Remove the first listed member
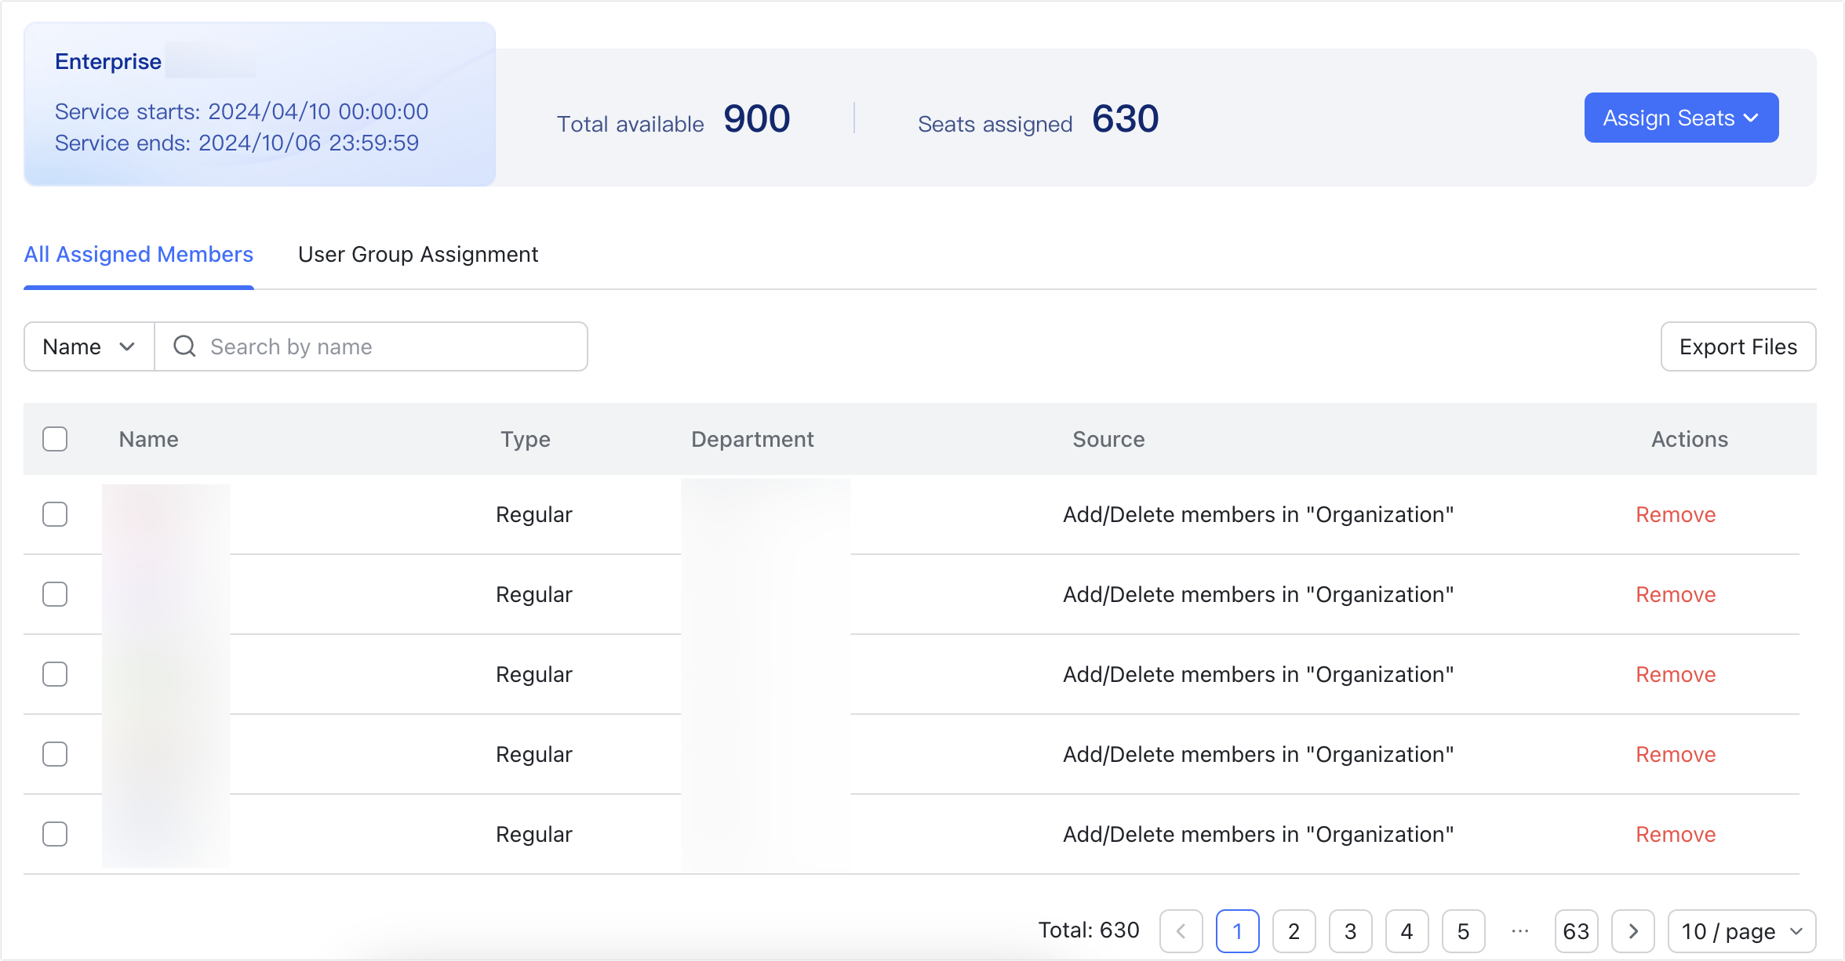This screenshot has width=1845, height=961. (x=1676, y=514)
